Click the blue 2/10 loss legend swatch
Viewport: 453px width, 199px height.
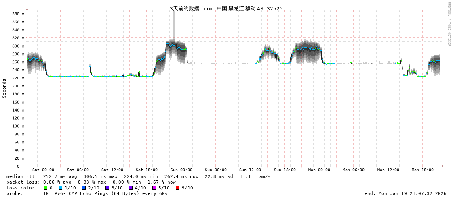point(84,188)
